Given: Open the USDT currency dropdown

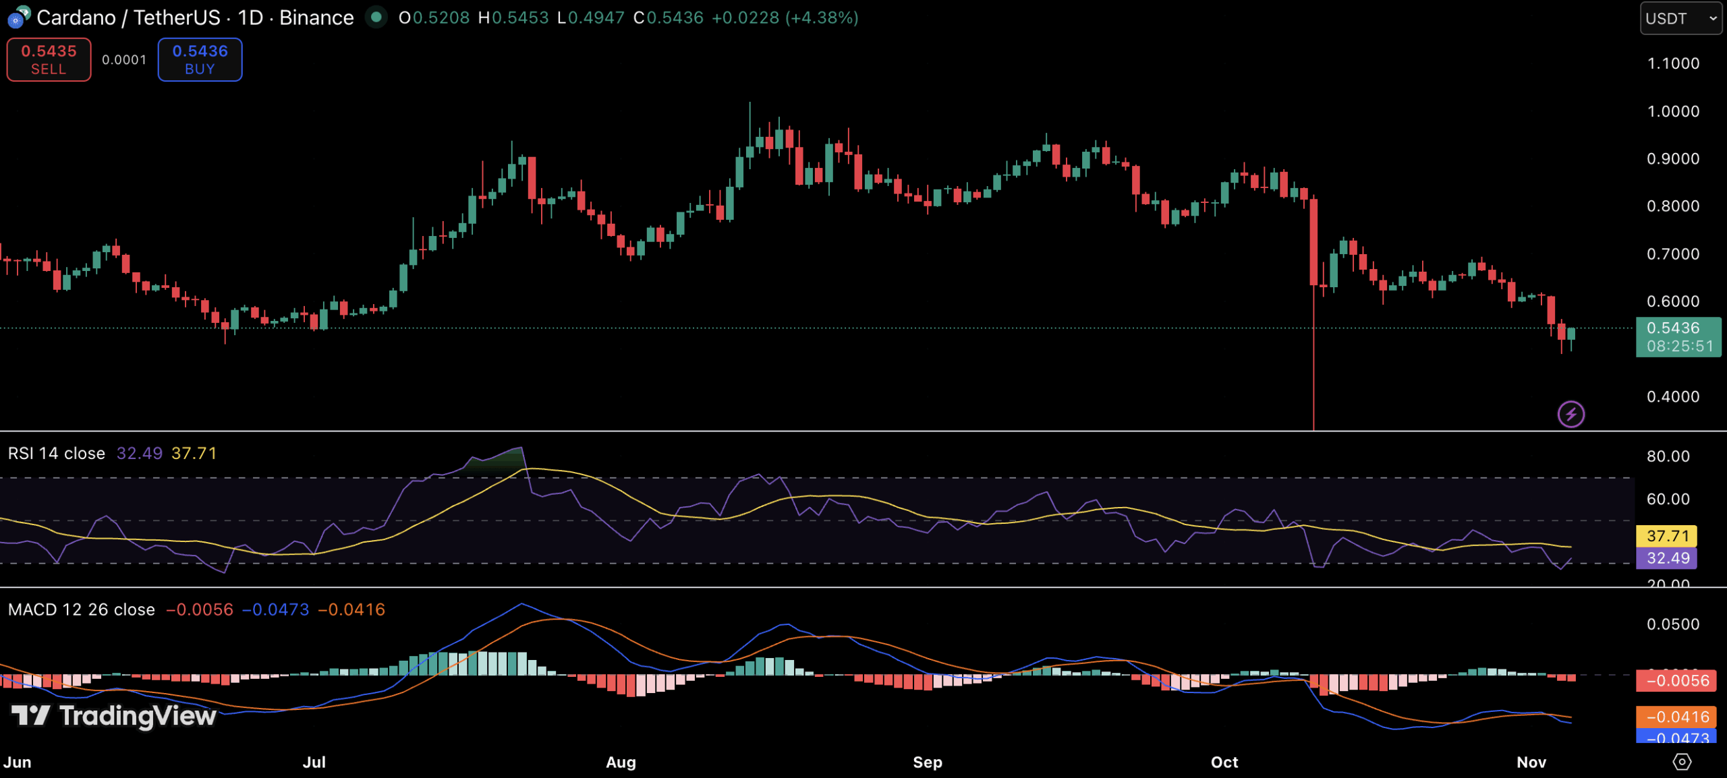Looking at the screenshot, I should [x=1680, y=18].
